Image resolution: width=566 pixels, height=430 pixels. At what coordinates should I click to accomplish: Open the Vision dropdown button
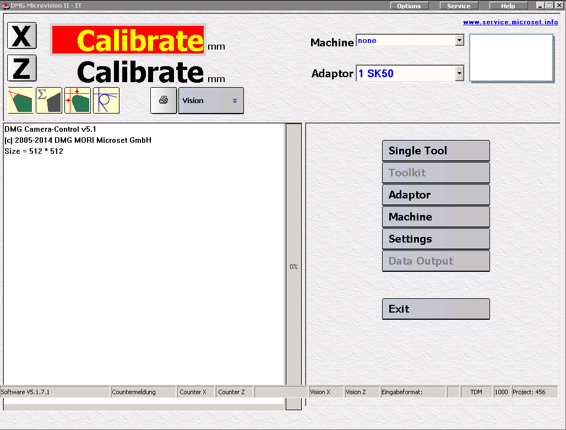click(x=211, y=100)
